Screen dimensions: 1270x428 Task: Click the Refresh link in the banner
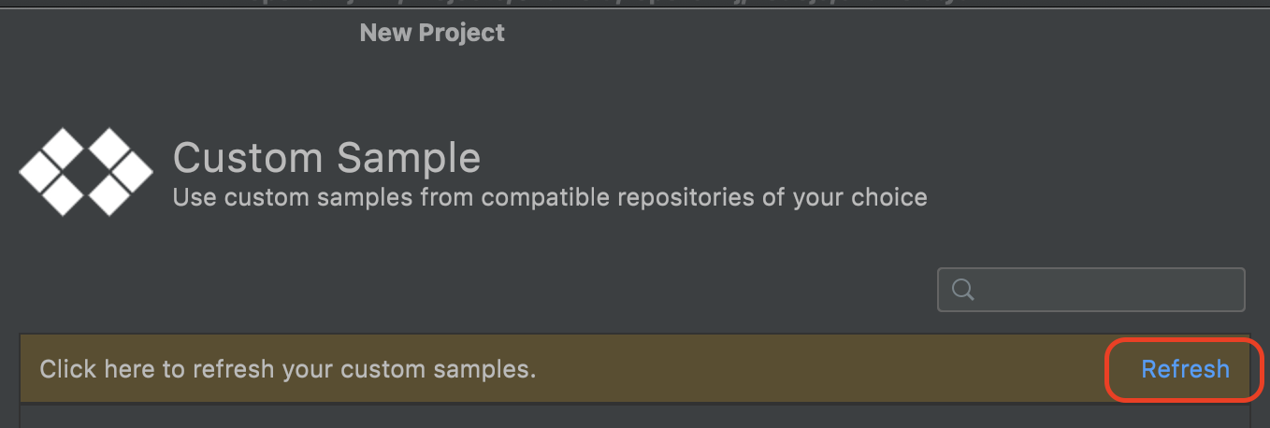(x=1185, y=369)
